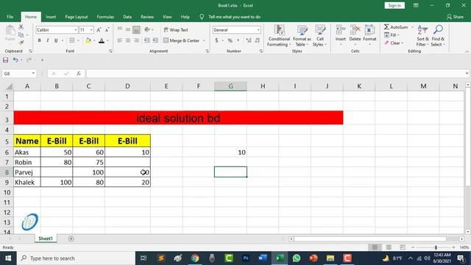This screenshot has width=471, height=265.
Task: Open Format as Table gallery
Action: tap(302, 36)
